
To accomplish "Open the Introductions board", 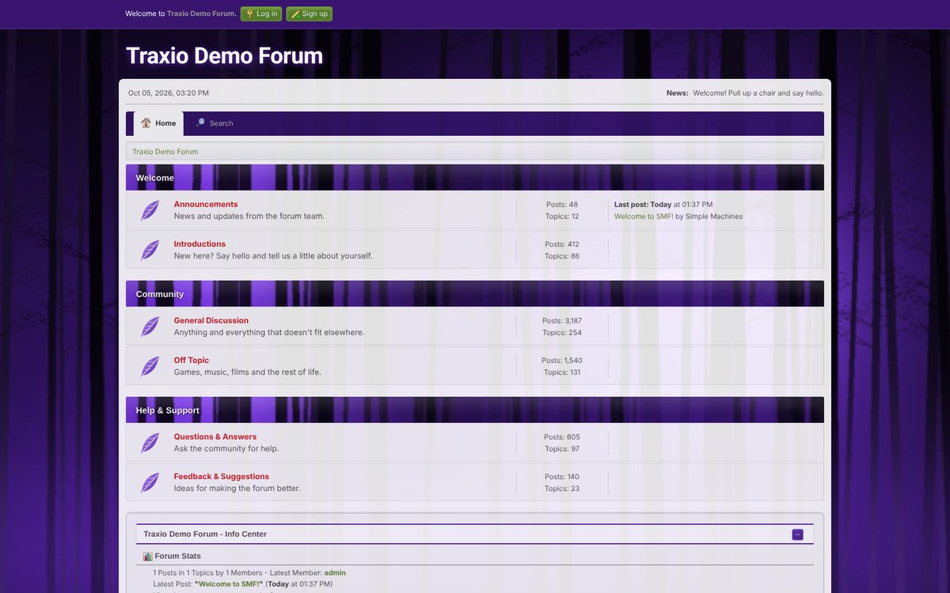I will click(x=199, y=244).
